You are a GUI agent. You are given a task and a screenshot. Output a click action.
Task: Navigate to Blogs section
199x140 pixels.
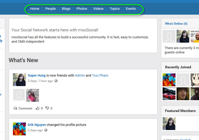[x=66, y=9]
